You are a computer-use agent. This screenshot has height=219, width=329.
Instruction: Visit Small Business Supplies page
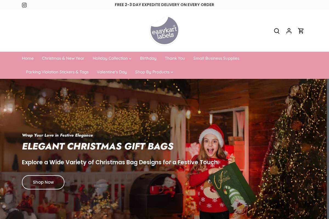tap(216, 58)
